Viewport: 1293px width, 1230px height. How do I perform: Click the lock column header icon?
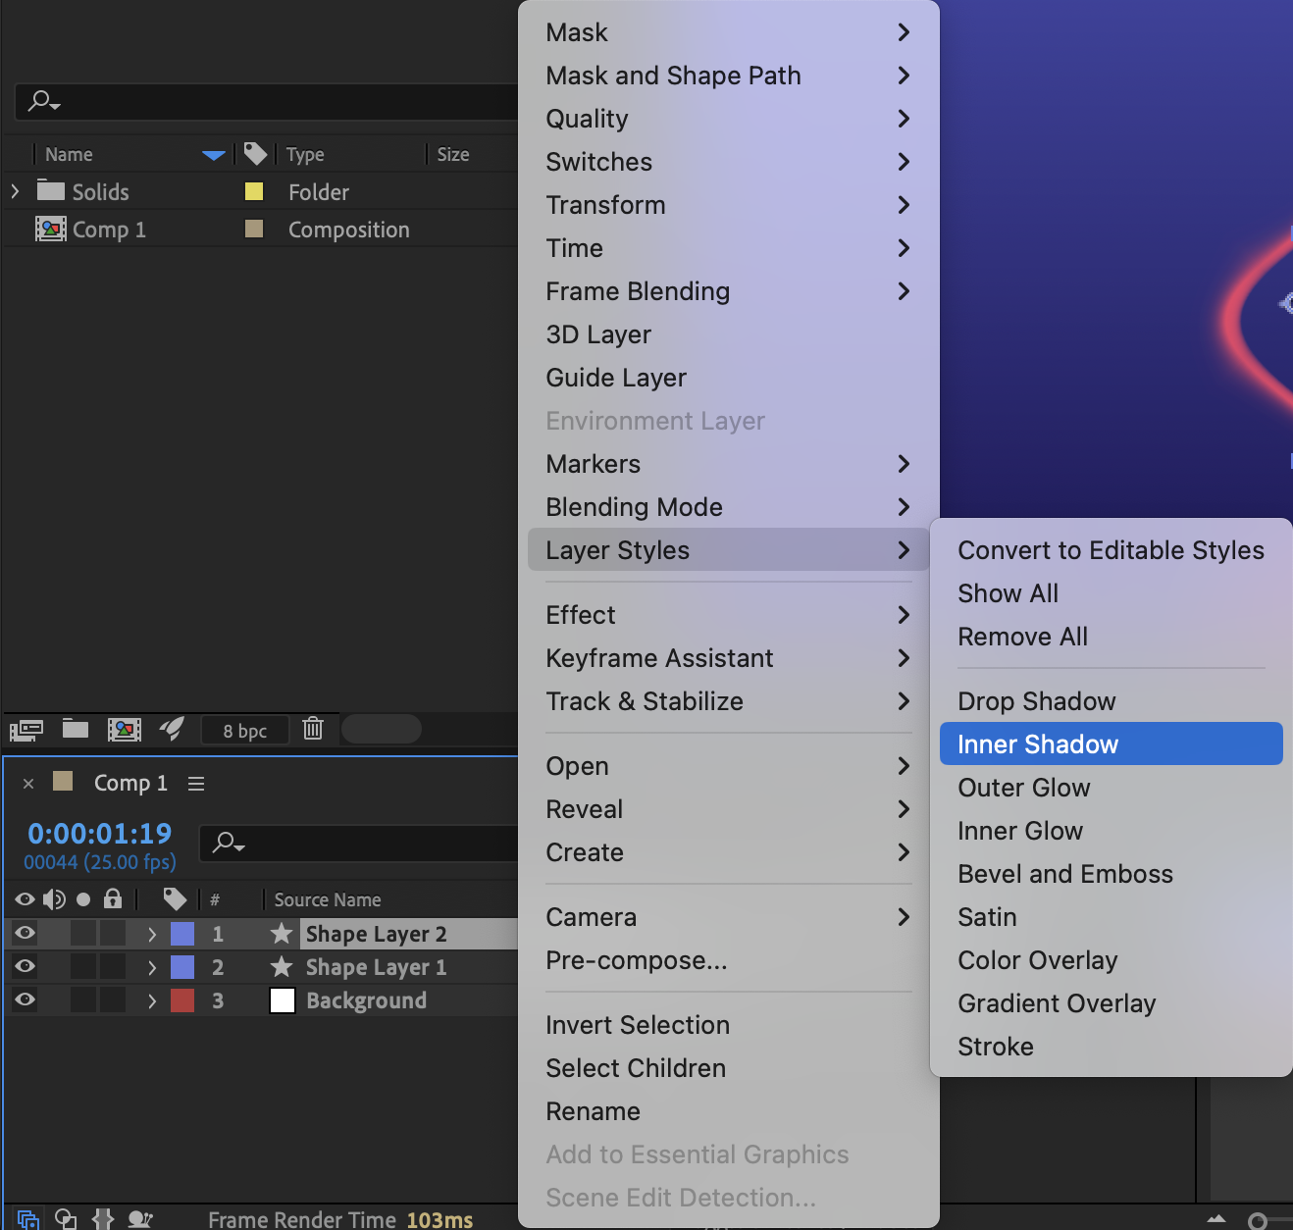point(113,897)
